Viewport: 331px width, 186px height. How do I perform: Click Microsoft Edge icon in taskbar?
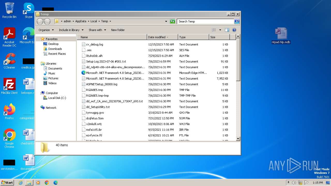pos(56,183)
